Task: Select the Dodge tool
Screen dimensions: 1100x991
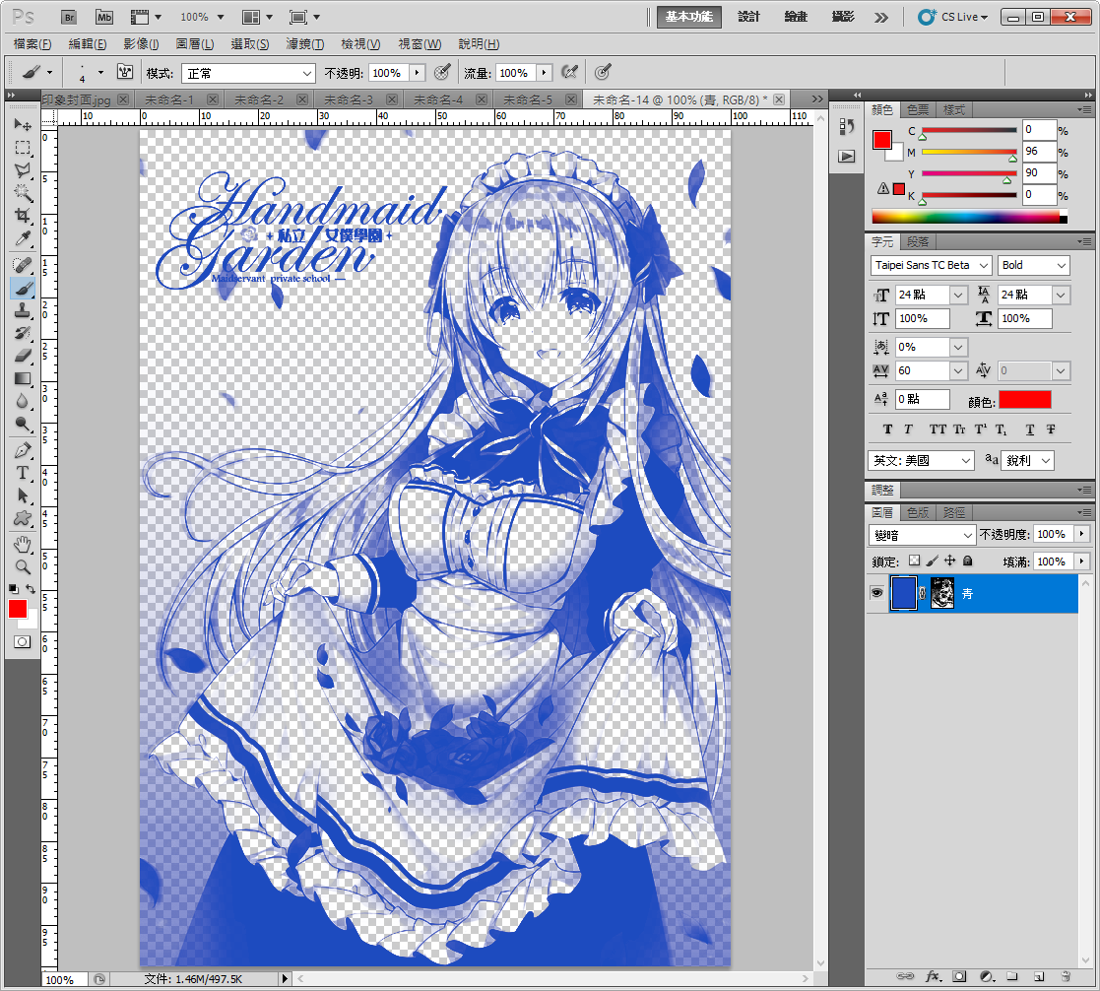Action: [23, 424]
